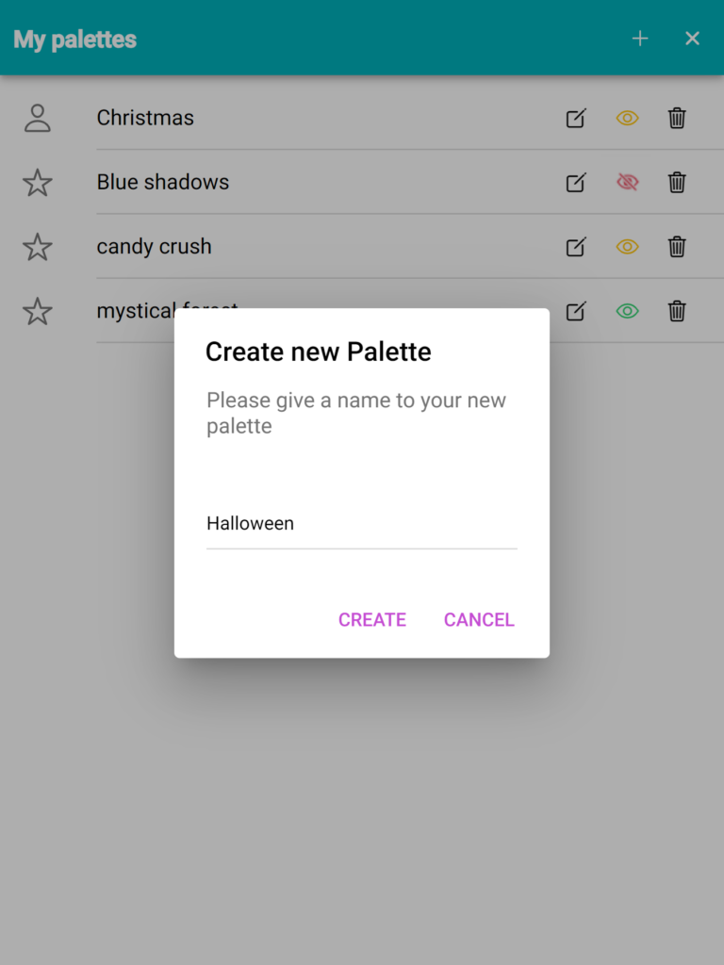Edit the Christmas palette
This screenshot has height=965, width=724.
576,118
